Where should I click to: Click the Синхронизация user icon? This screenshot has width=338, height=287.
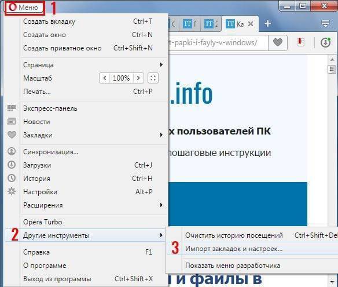[12, 151]
